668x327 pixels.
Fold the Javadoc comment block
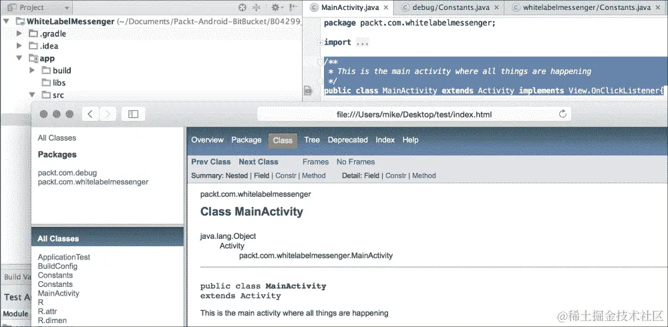coord(321,62)
